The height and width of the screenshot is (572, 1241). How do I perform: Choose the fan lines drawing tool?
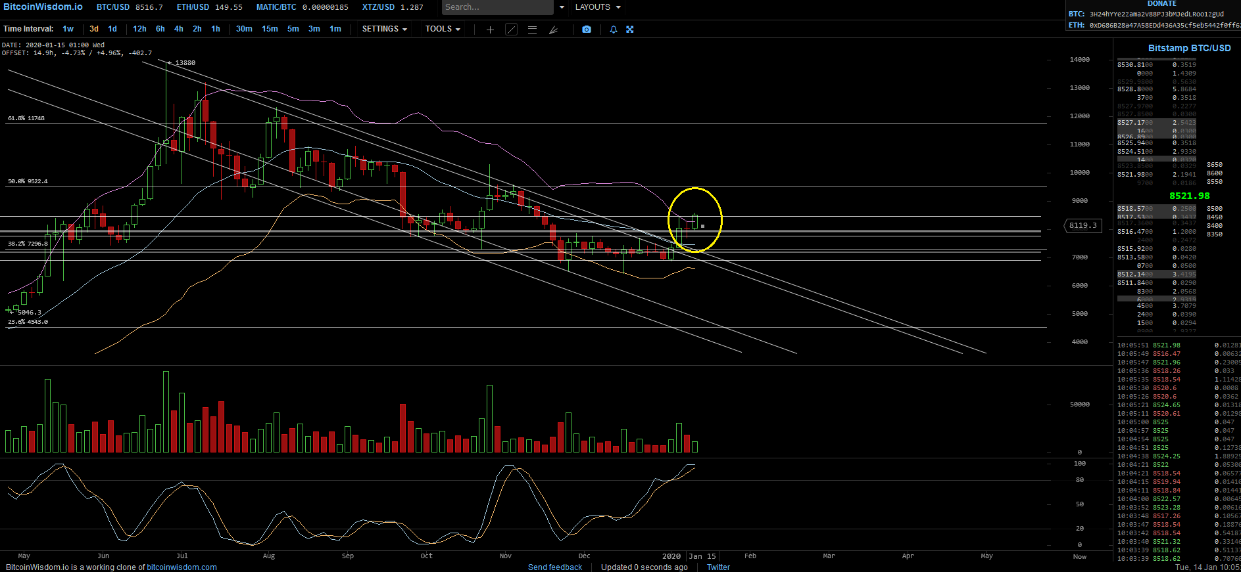point(553,30)
